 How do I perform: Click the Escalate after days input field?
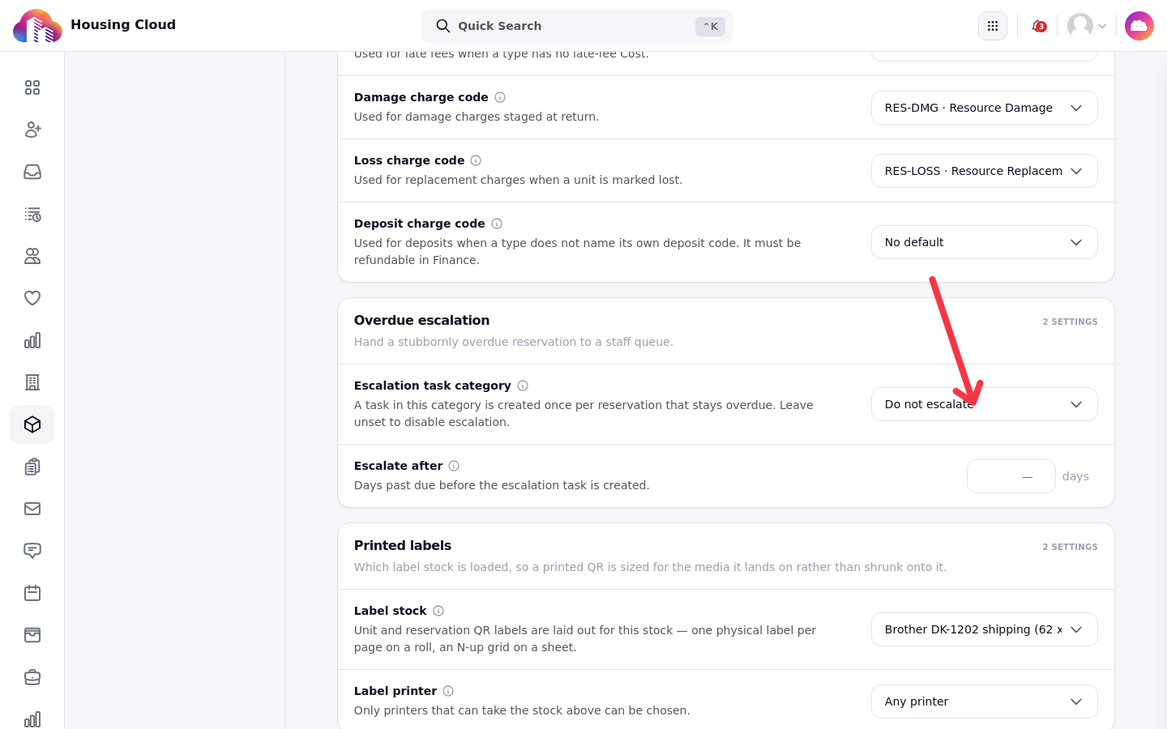[1011, 476]
